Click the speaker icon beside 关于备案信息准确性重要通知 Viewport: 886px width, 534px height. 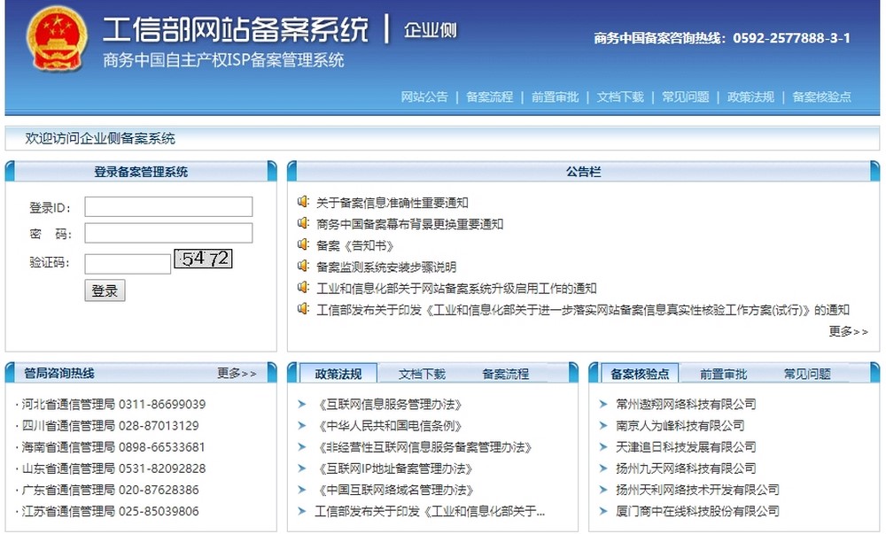point(301,202)
